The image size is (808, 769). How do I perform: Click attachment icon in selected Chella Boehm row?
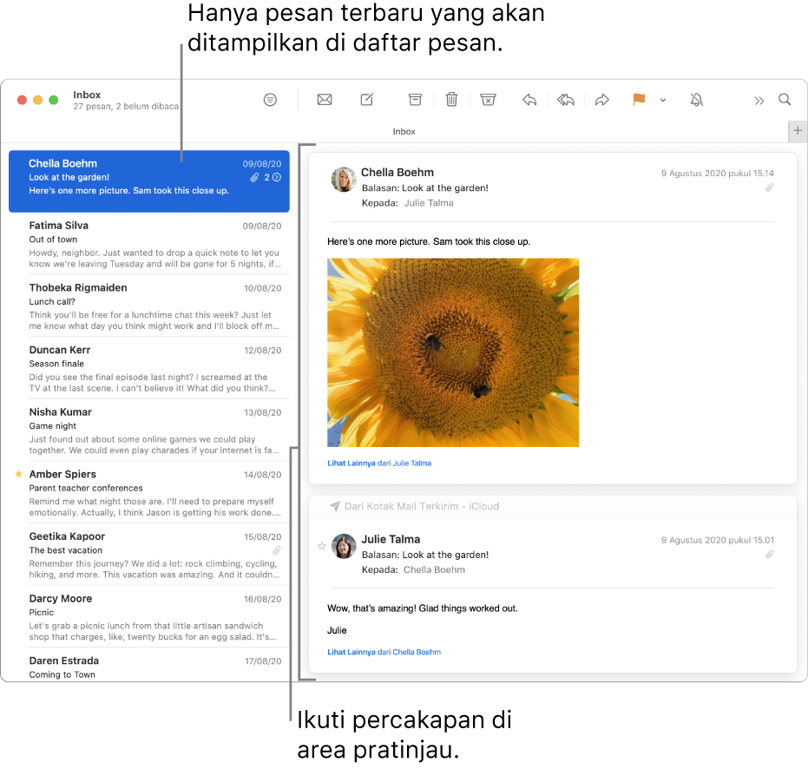254,177
